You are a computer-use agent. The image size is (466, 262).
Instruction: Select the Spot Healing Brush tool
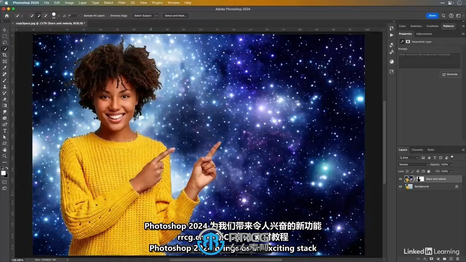(5, 74)
